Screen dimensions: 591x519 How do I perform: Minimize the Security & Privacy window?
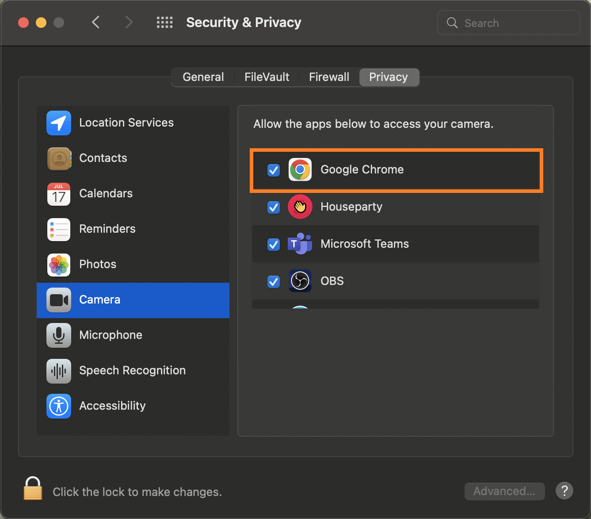41,23
